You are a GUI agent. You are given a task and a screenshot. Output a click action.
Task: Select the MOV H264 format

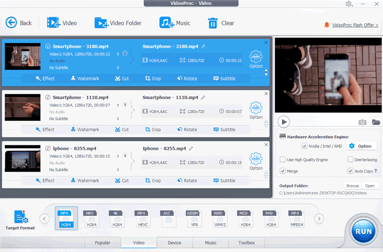(245, 218)
